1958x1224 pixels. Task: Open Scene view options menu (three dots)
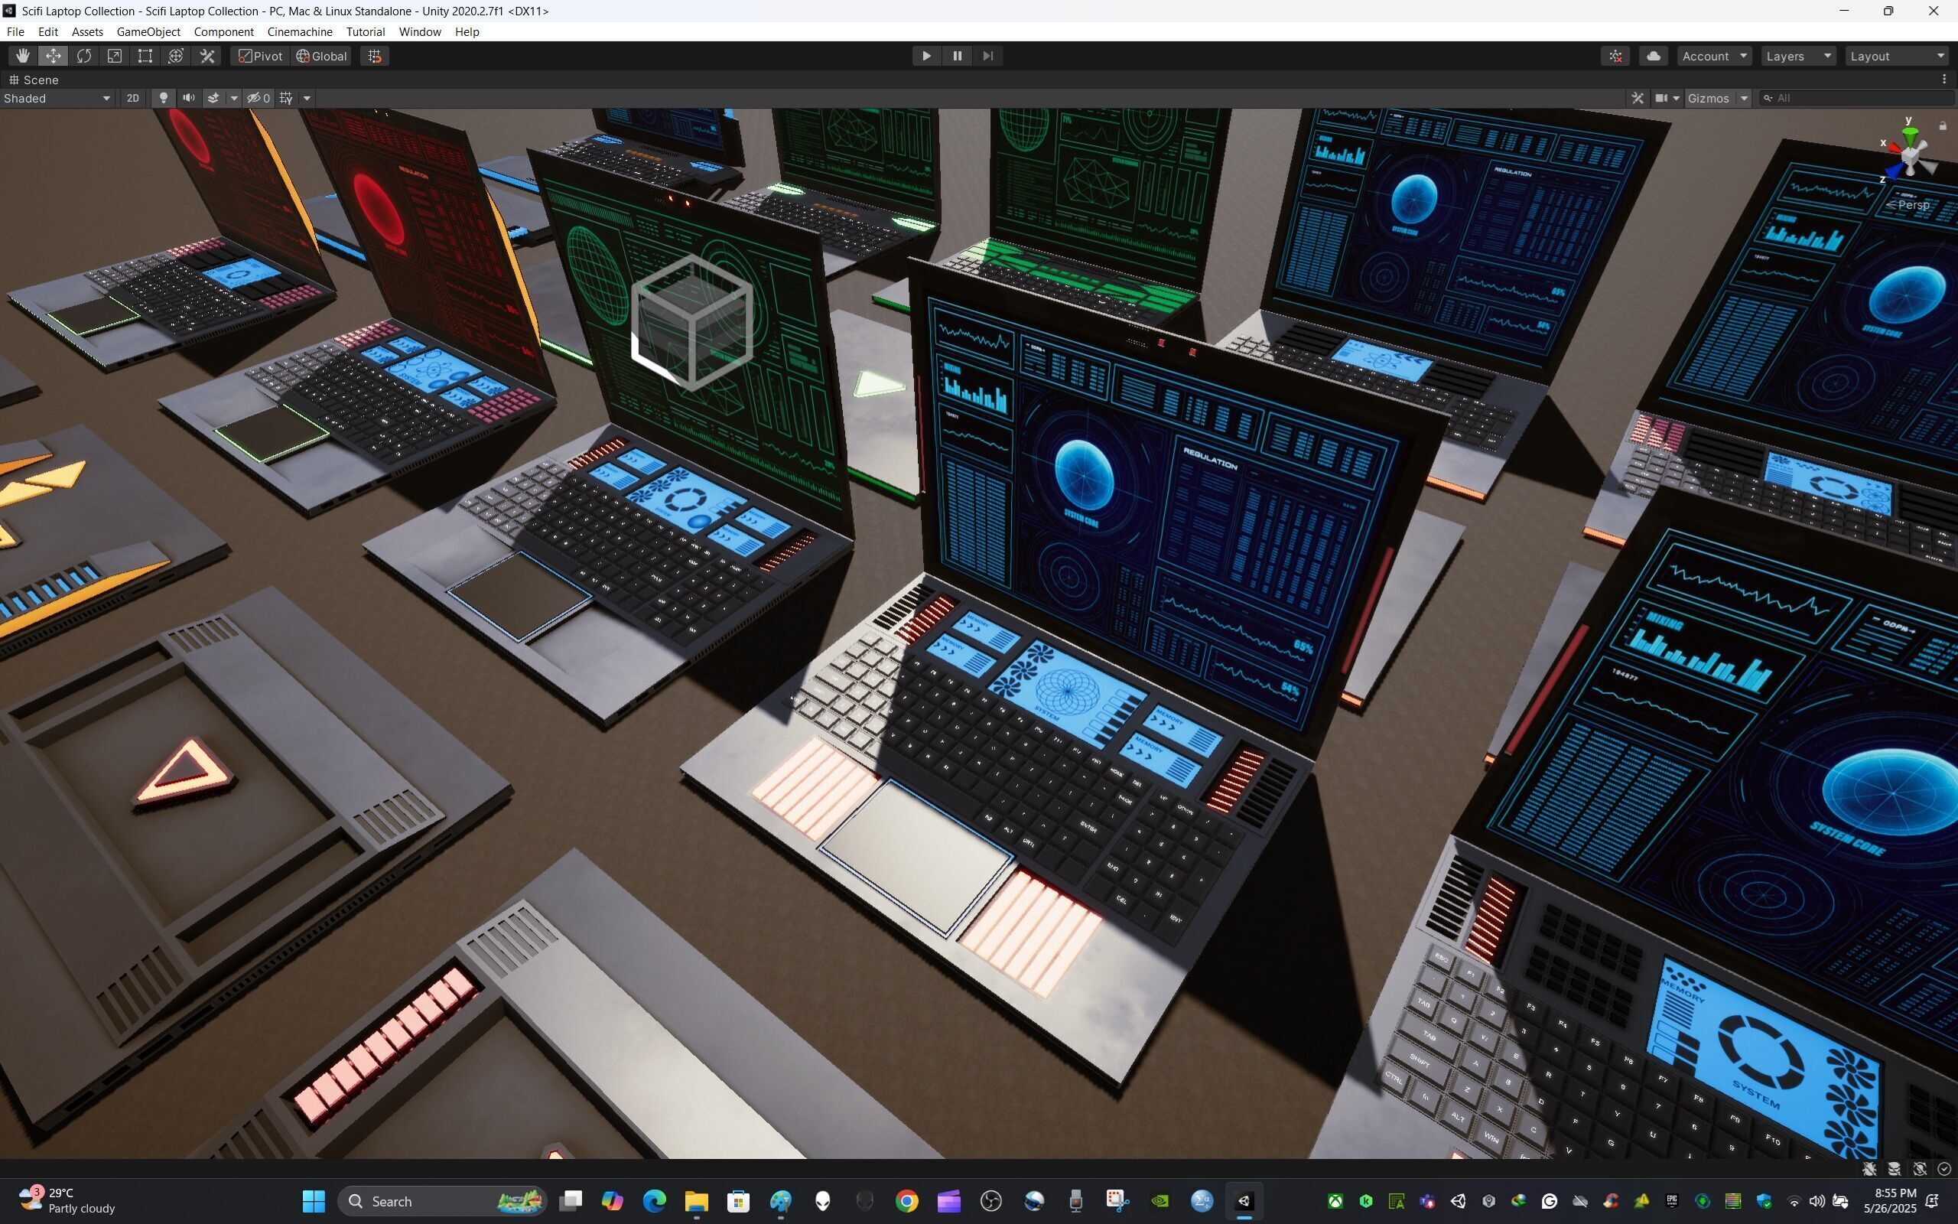1944,80
